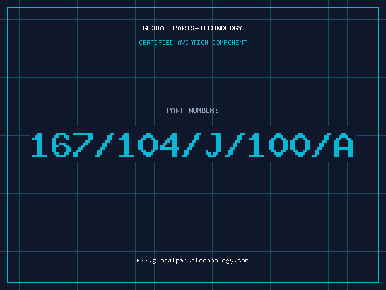
Task: Click the GLOBAL PARTS-TECHNOLOGY heading
Action: pyautogui.click(x=193, y=28)
